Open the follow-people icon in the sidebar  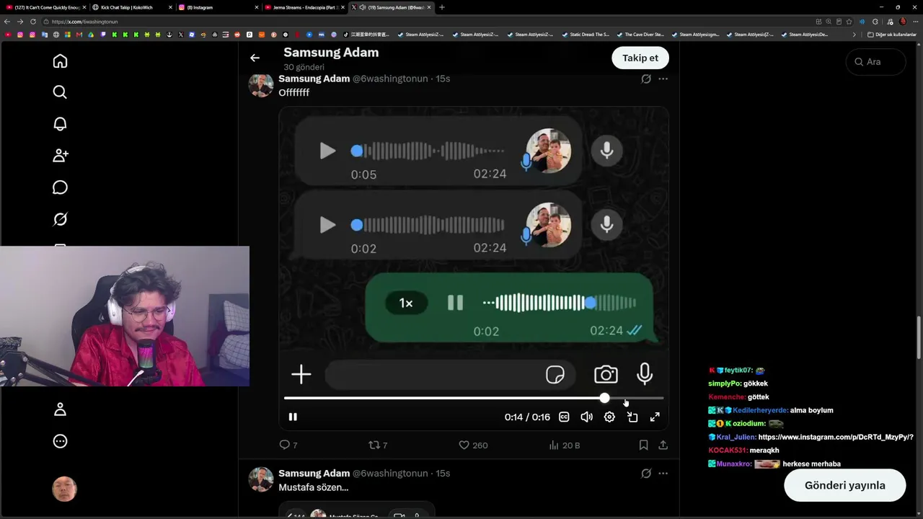[60, 156]
